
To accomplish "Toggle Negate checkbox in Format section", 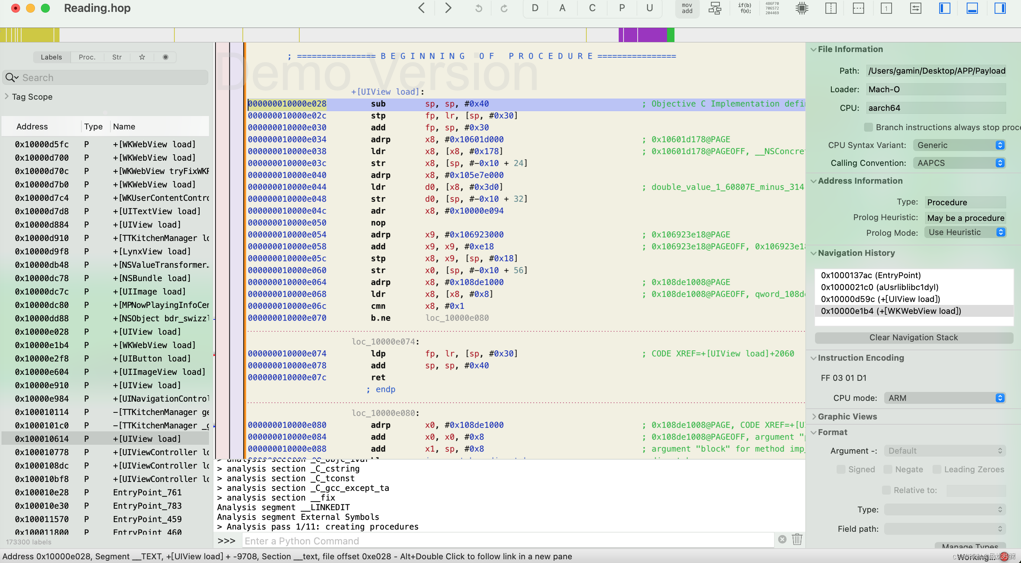I will point(889,470).
